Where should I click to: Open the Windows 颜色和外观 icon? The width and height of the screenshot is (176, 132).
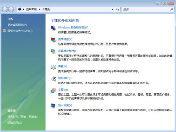(x=53, y=28)
